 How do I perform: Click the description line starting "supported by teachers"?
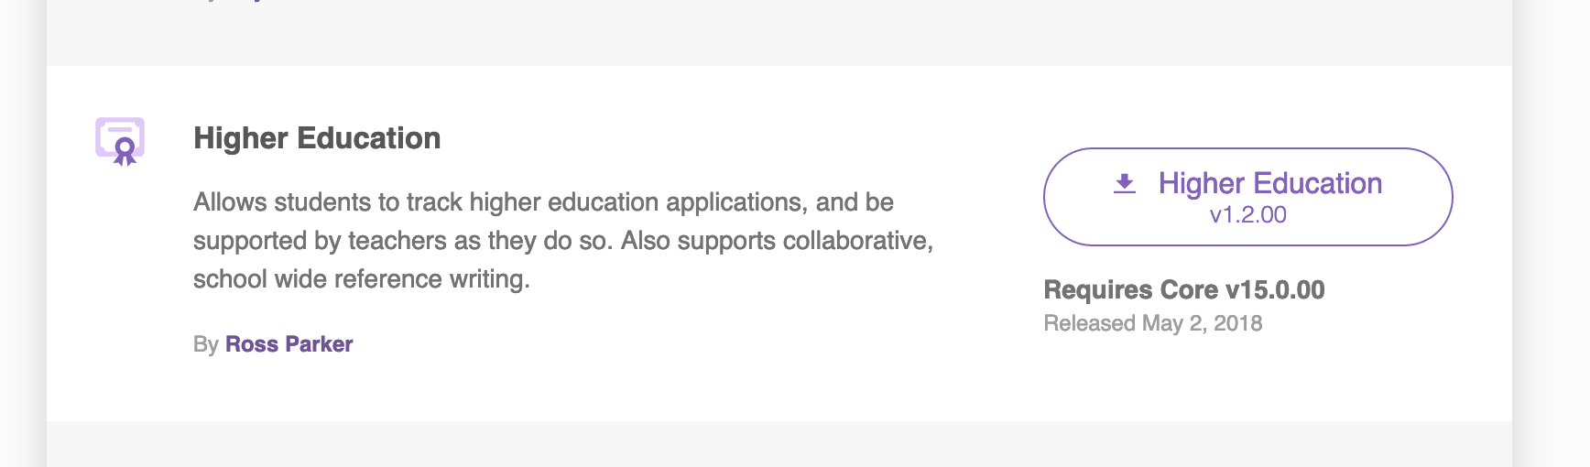pyautogui.click(x=563, y=241)
